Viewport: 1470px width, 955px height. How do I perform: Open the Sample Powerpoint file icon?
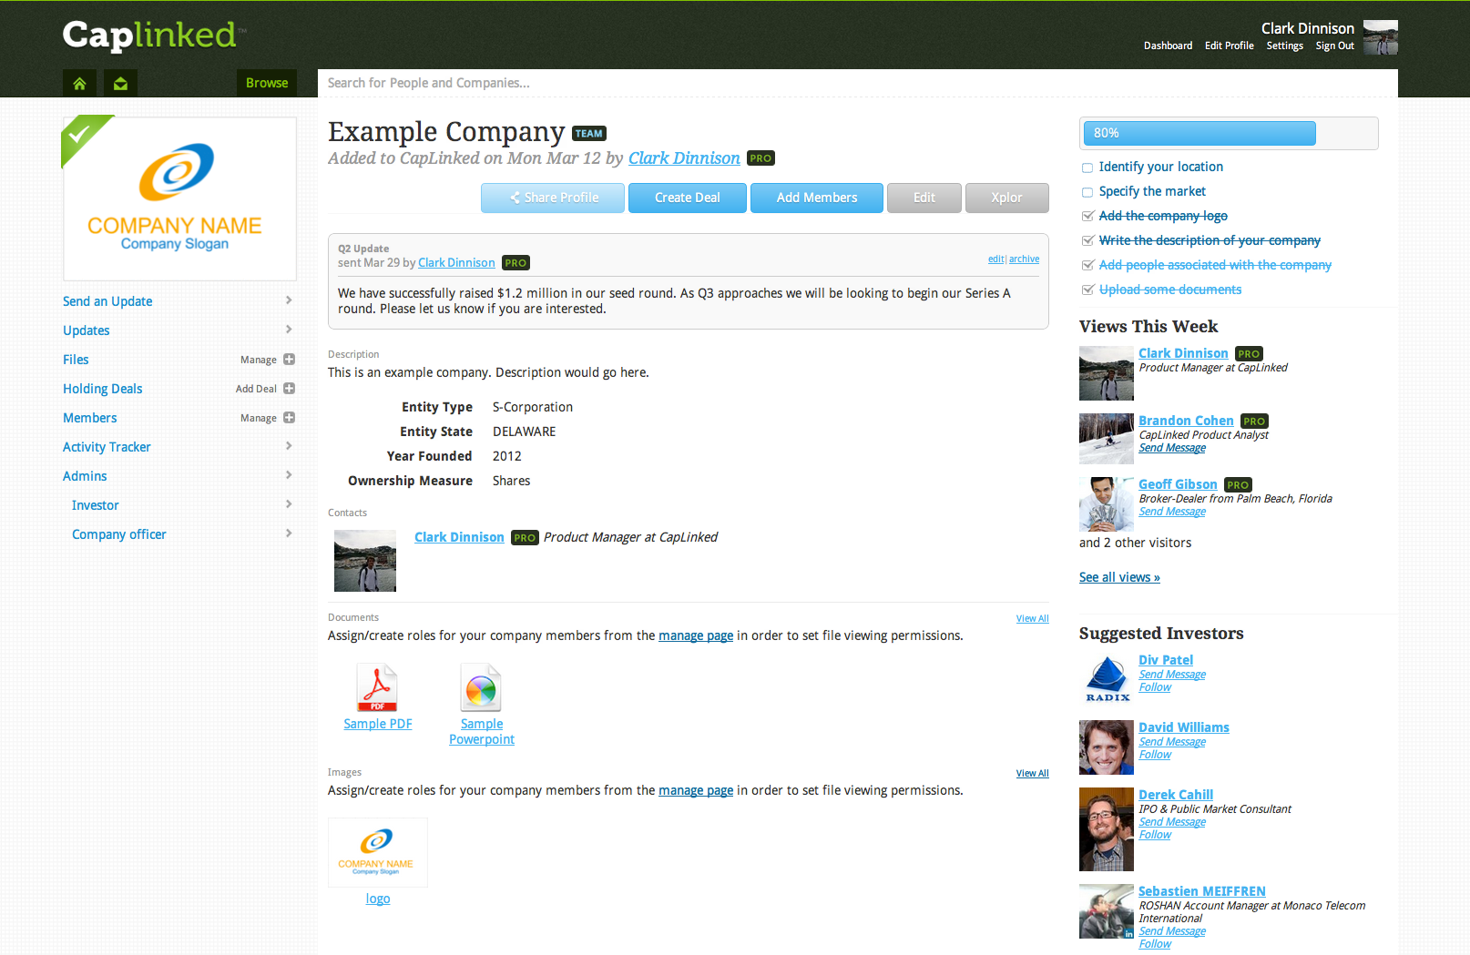481,688
